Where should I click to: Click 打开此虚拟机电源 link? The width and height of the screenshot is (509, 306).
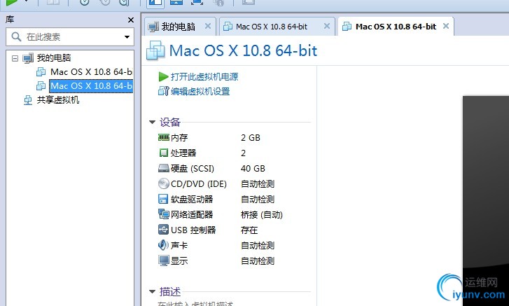click(x=204, y=77)
